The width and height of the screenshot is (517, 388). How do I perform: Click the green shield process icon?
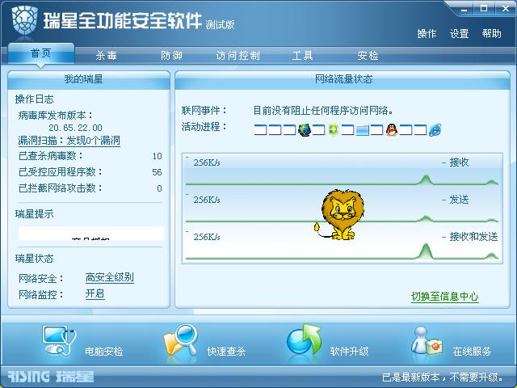[334, 129]
